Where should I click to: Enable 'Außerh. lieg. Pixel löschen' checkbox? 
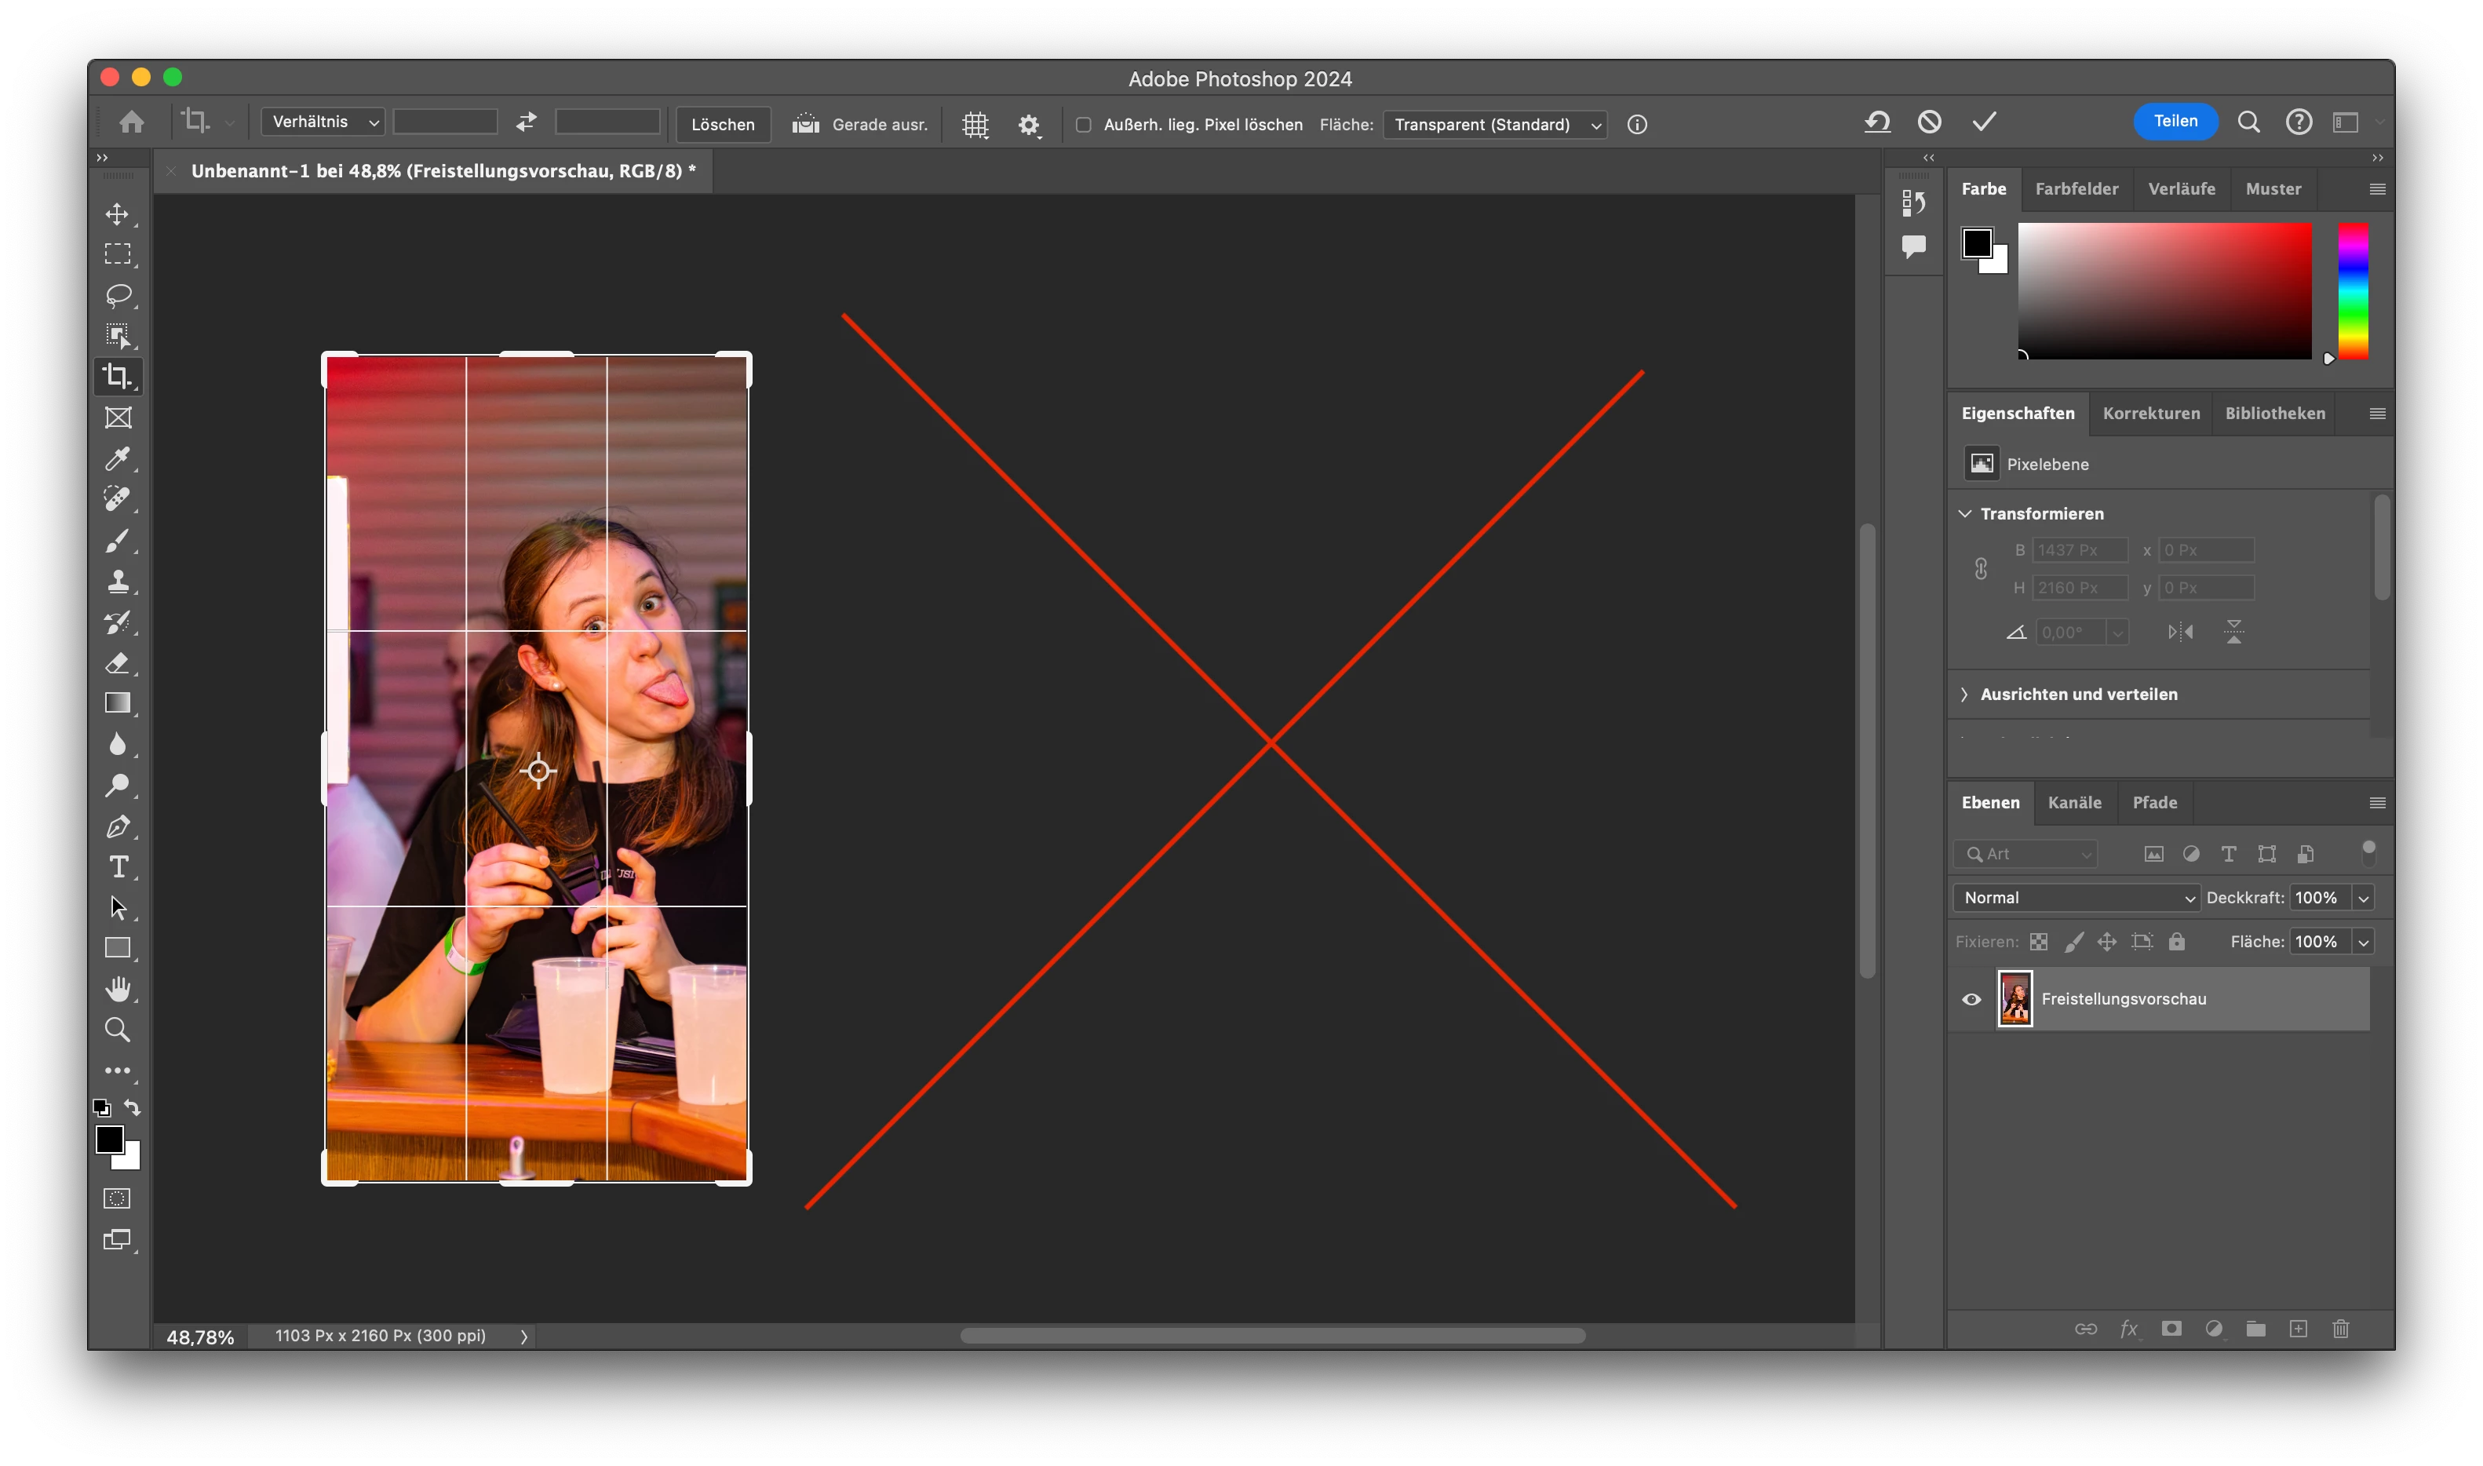[x=1084, y=125]
